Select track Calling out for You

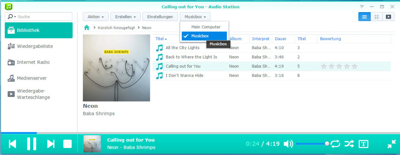[272, 67]
